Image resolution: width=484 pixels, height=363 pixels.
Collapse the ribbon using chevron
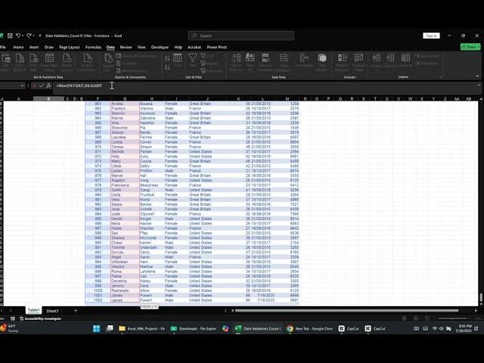[x=477, y=76]
